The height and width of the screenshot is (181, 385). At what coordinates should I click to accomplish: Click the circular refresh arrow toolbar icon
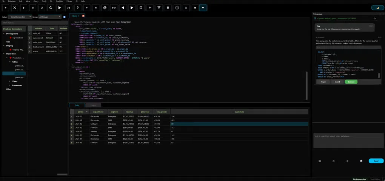click(51, 8)
